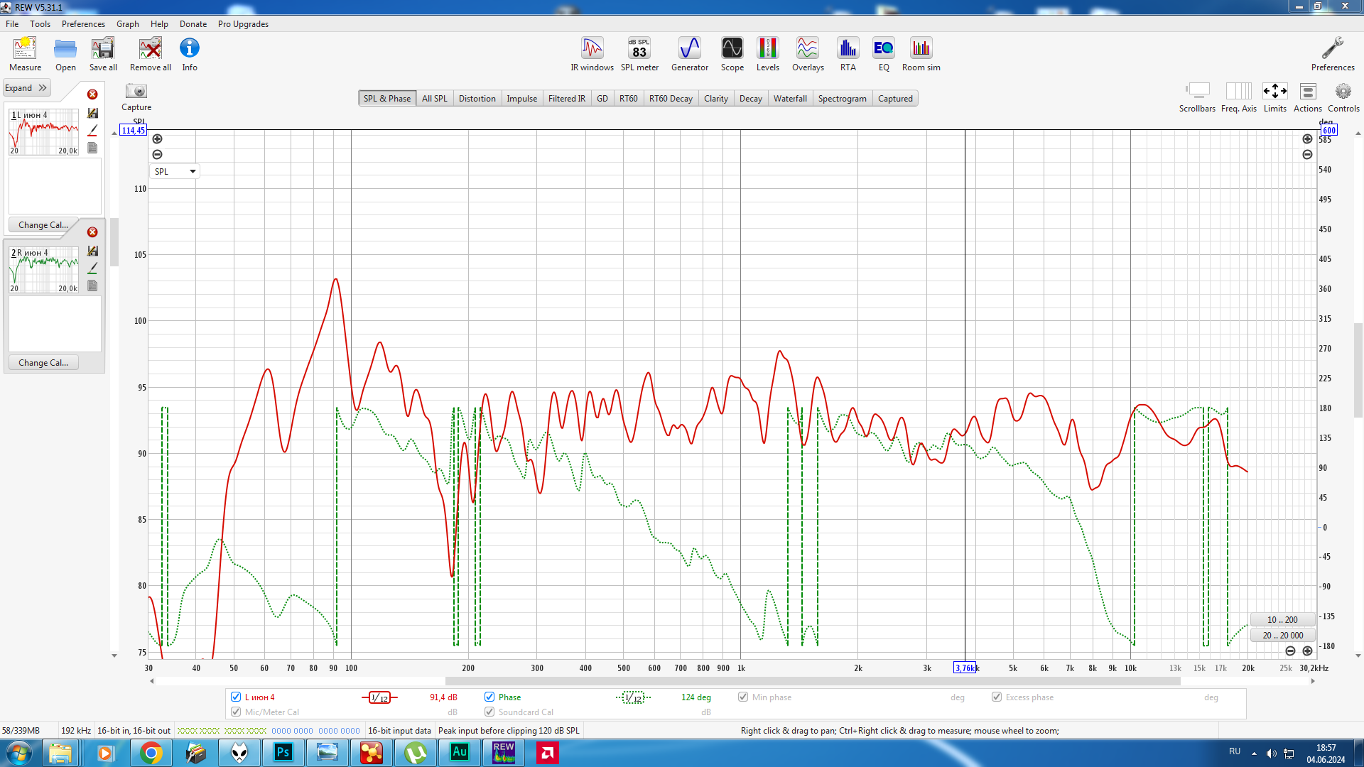
Task: Click the horizontal frequency scrollbar
Action: pos(812,681)
